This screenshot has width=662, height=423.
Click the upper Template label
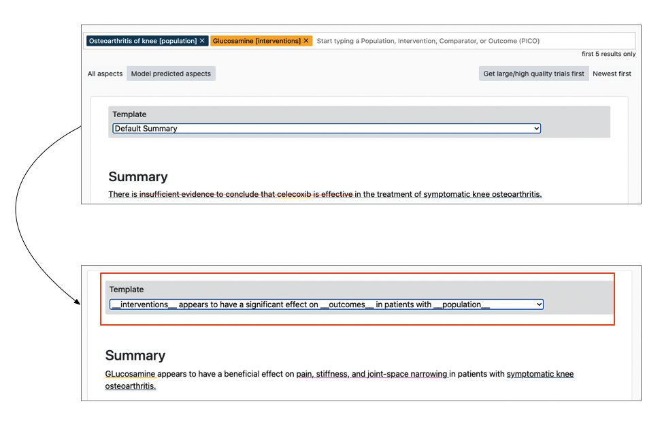point(129,114)
